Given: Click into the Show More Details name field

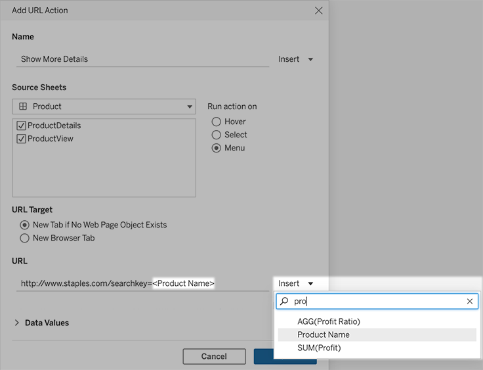Looking at the screenshot, I should pos(142,59).
